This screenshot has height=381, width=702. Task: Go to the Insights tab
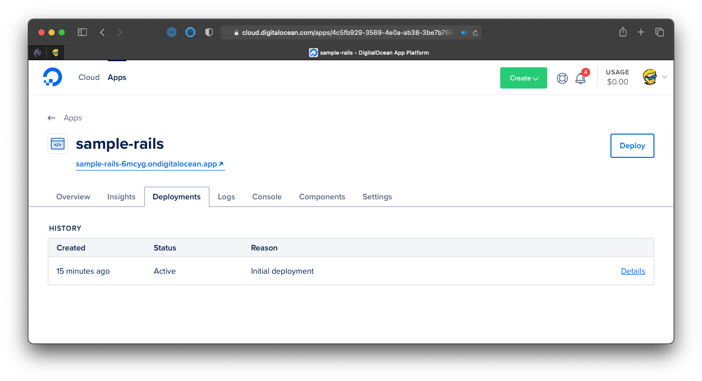pyautogui.click(x=121, y=197)
